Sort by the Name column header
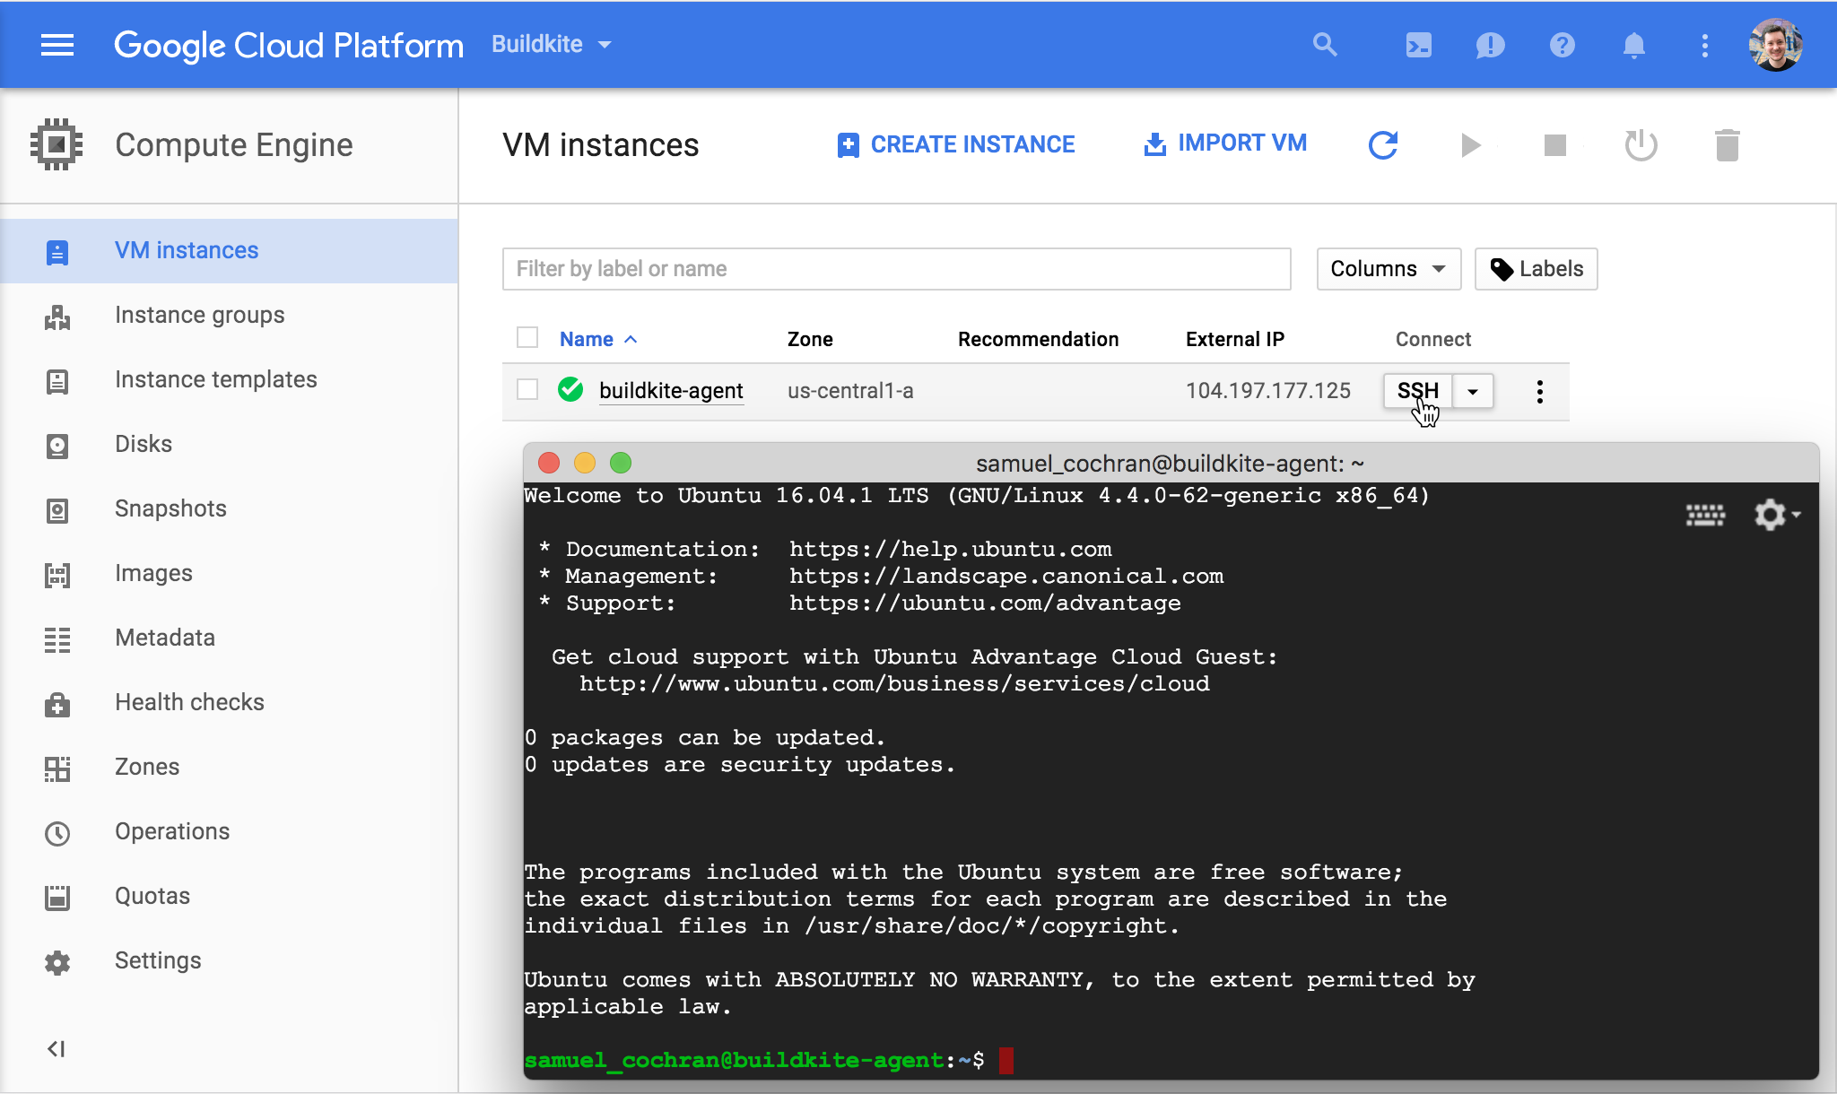The height and width of the screenshot is (1094, 1837). point(598,339)
